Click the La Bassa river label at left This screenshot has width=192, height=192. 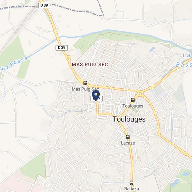pos(14,64)
